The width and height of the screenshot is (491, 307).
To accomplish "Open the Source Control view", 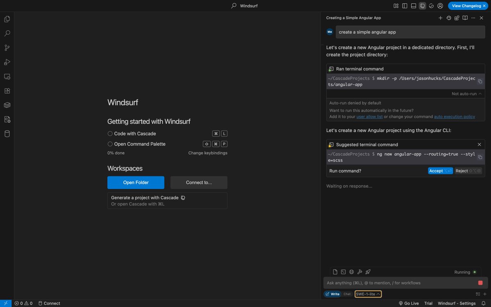I will (7, 47).
